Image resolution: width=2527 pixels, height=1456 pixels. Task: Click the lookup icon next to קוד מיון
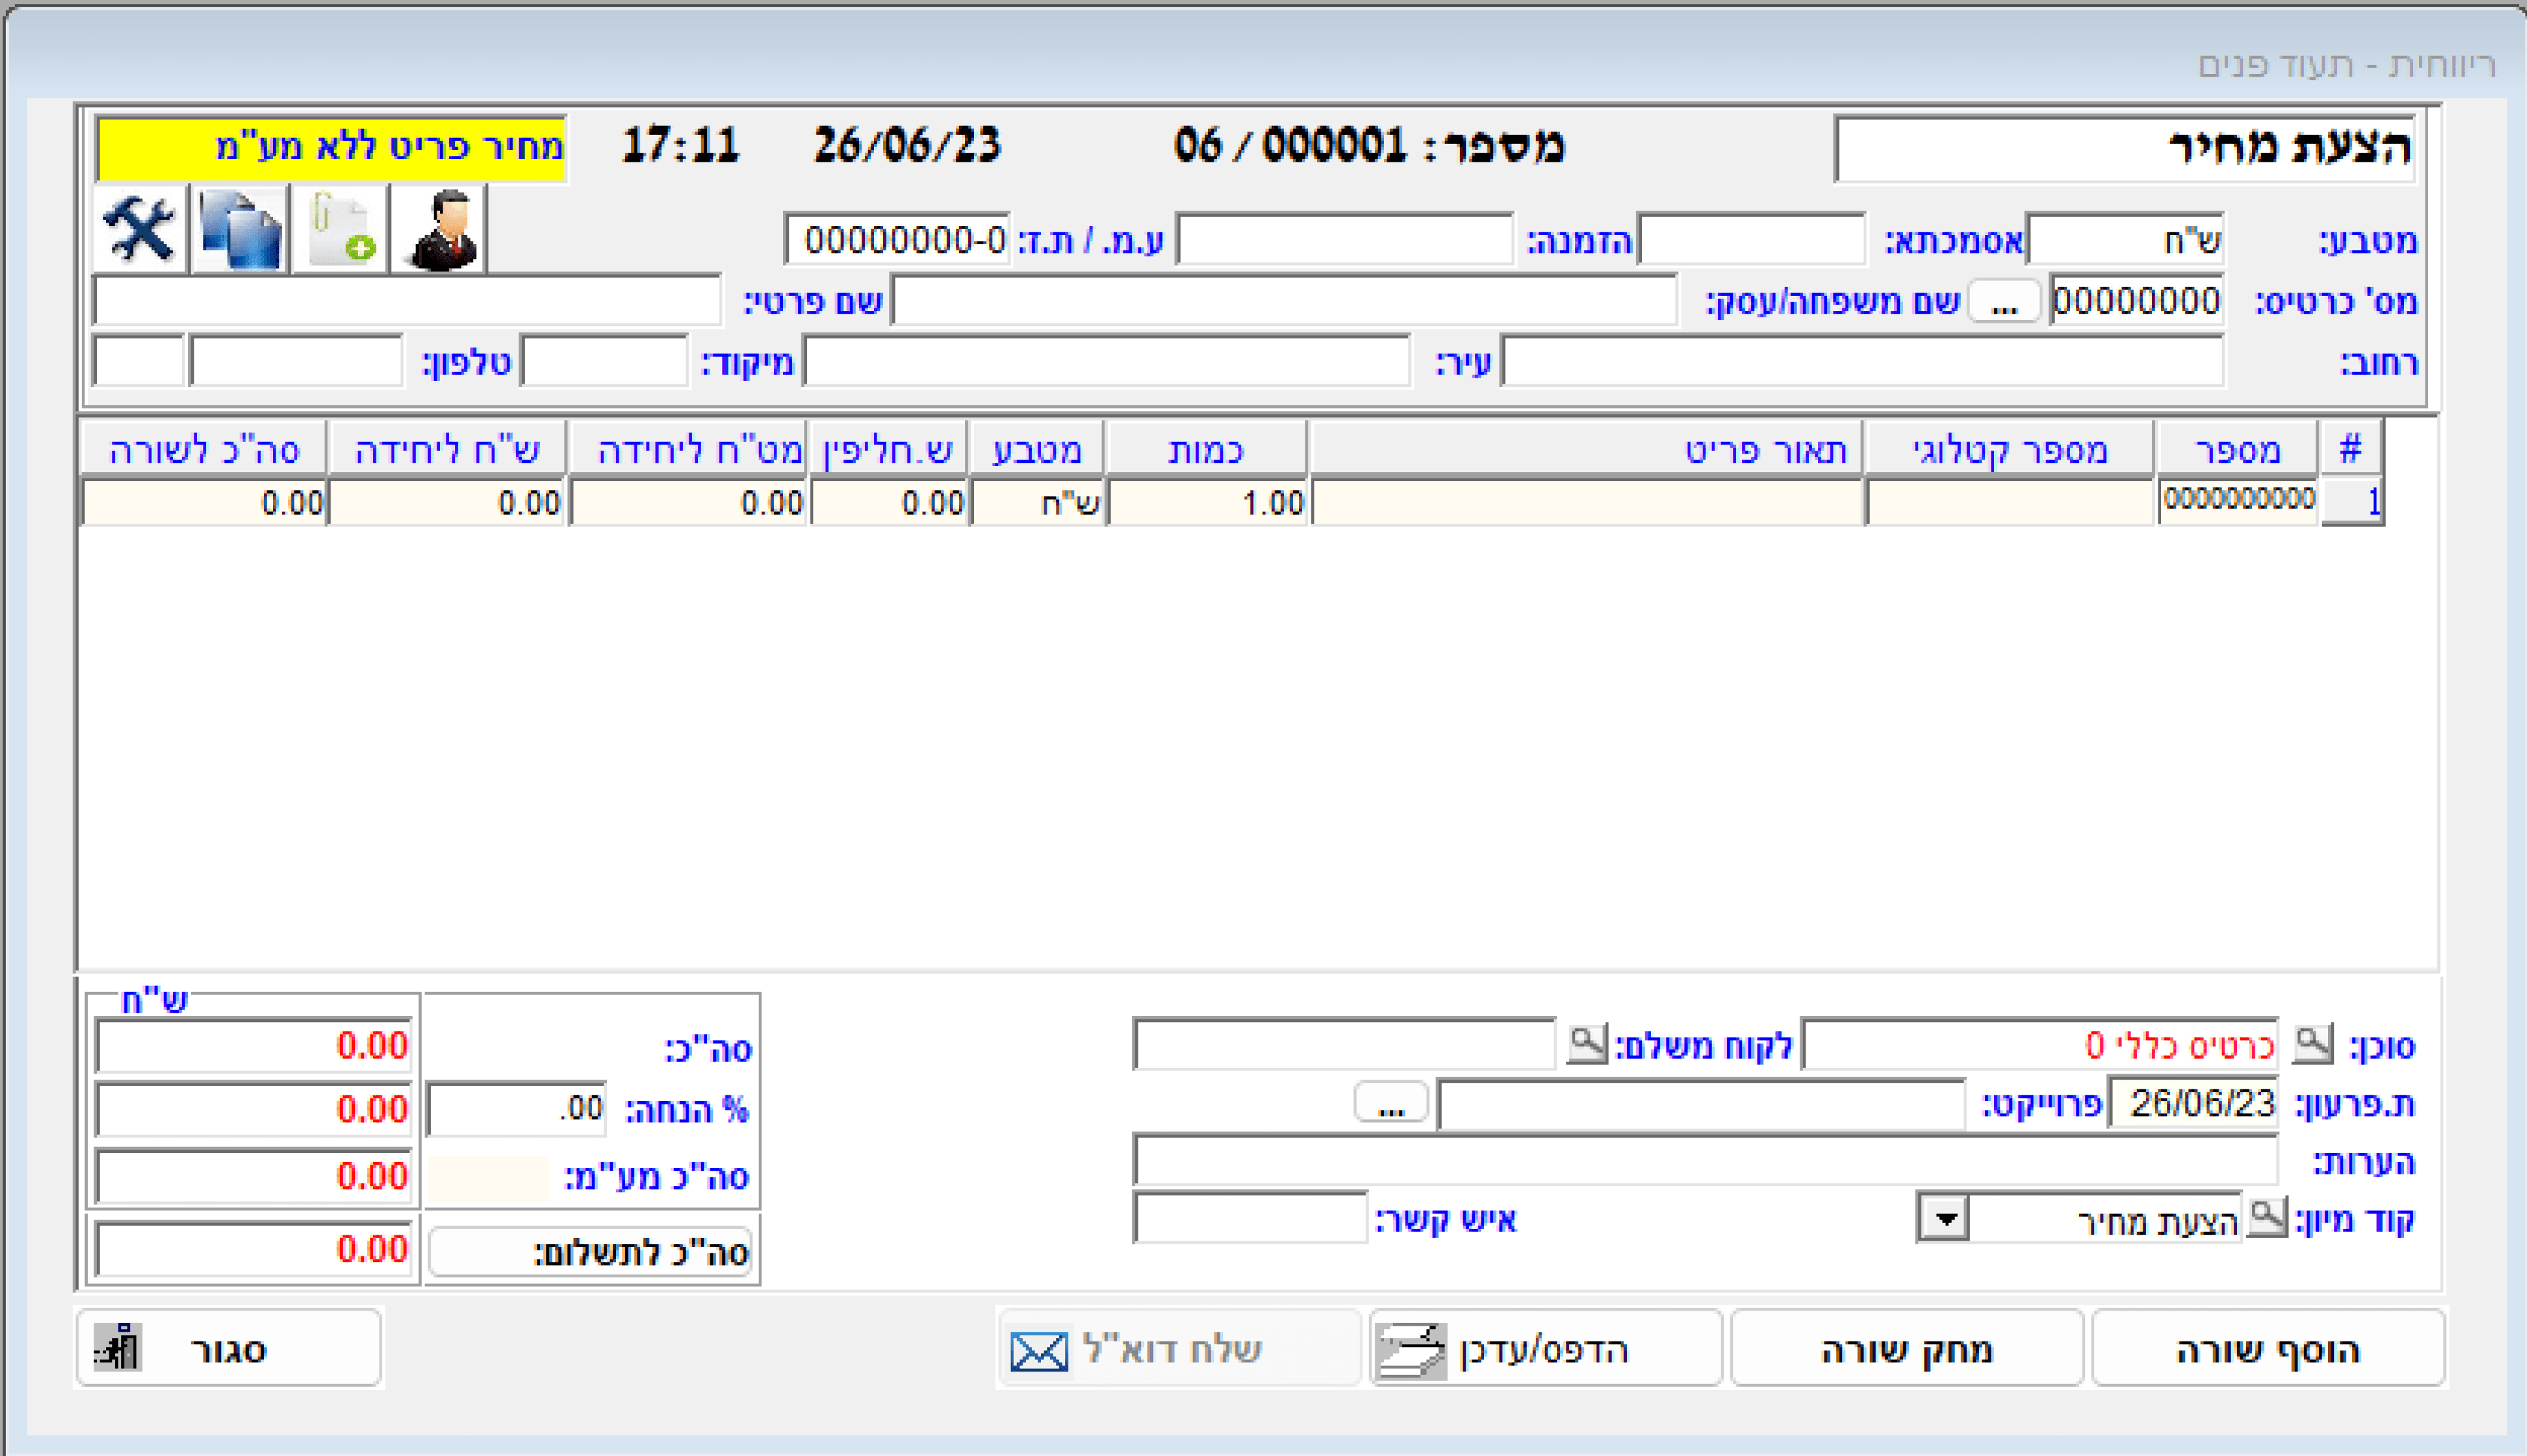click(2266, 1217)
